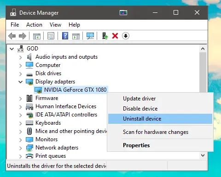The image size is (221, 177).
Task: Minimize the Device Manager window
Action: pos(155,12)
